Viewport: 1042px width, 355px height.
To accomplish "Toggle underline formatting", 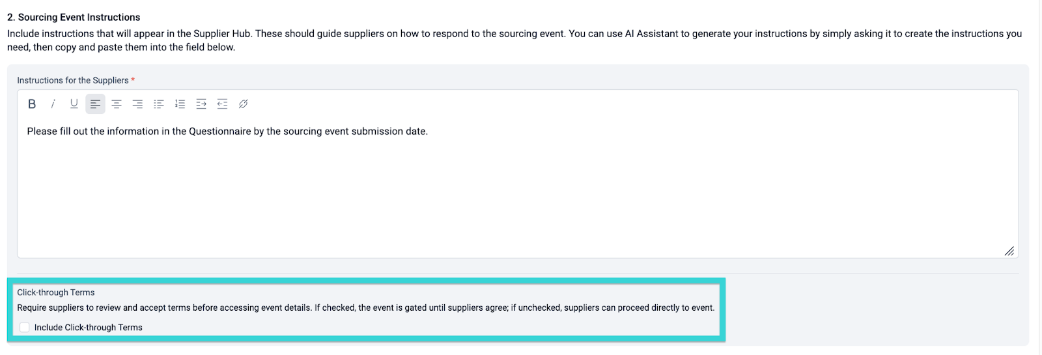I will (x=74, y=104).
